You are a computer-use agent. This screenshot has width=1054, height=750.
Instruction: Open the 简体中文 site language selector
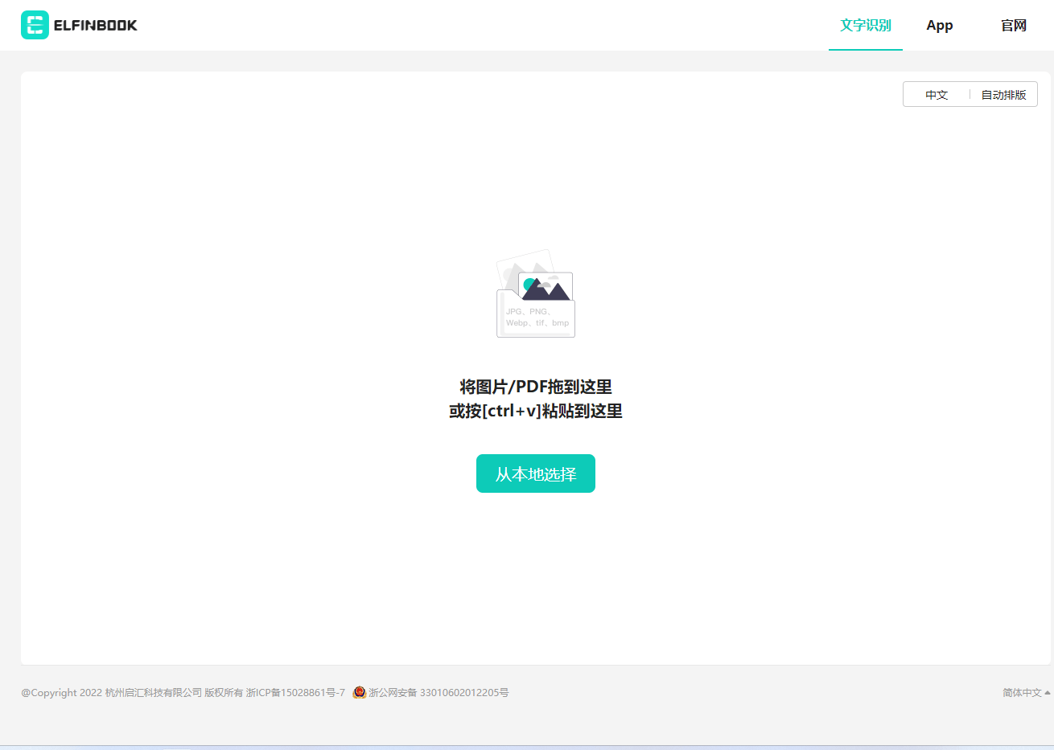(1022, 693)
